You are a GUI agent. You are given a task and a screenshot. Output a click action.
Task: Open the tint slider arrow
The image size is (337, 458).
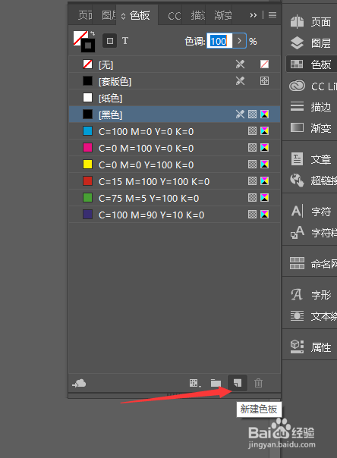tap(239, 41)
